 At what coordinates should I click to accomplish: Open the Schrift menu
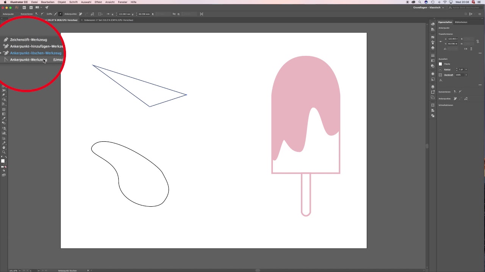pyautogui.click(x=74, y=2)
